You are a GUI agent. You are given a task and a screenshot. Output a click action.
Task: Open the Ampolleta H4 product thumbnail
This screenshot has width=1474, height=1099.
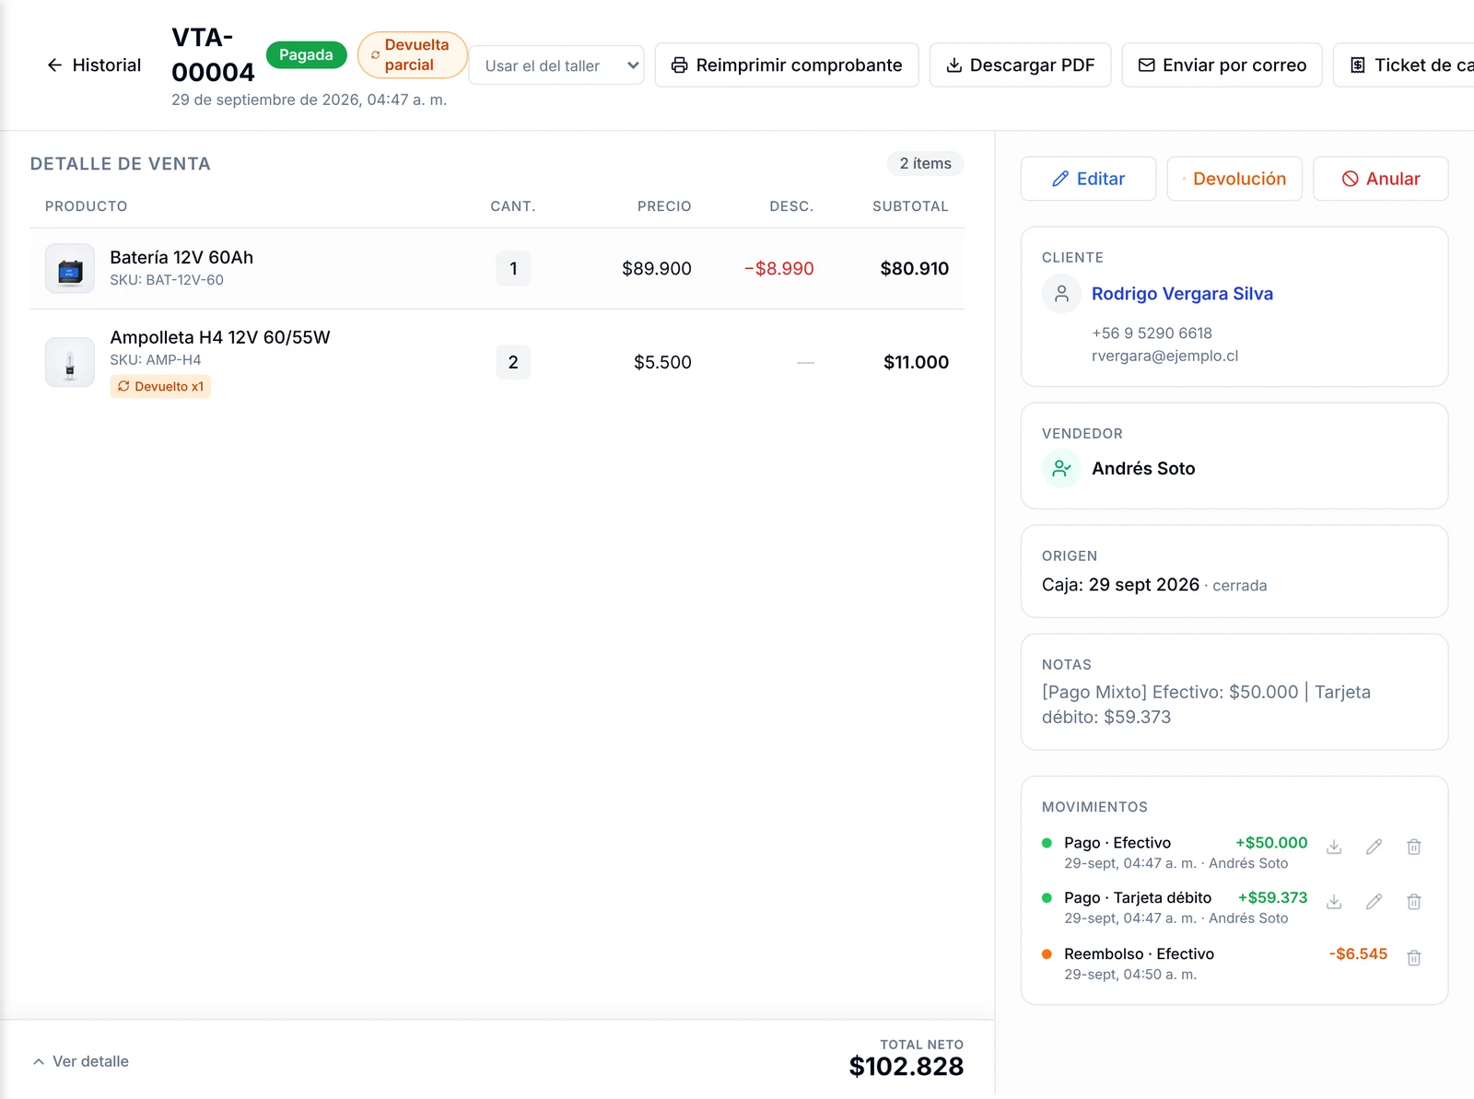[x=70, y=362]
